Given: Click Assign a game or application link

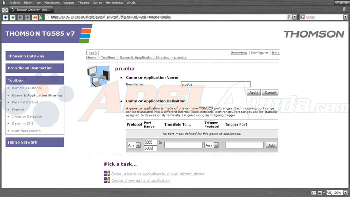Looking at the screenshot, I should tap(158, 173).
